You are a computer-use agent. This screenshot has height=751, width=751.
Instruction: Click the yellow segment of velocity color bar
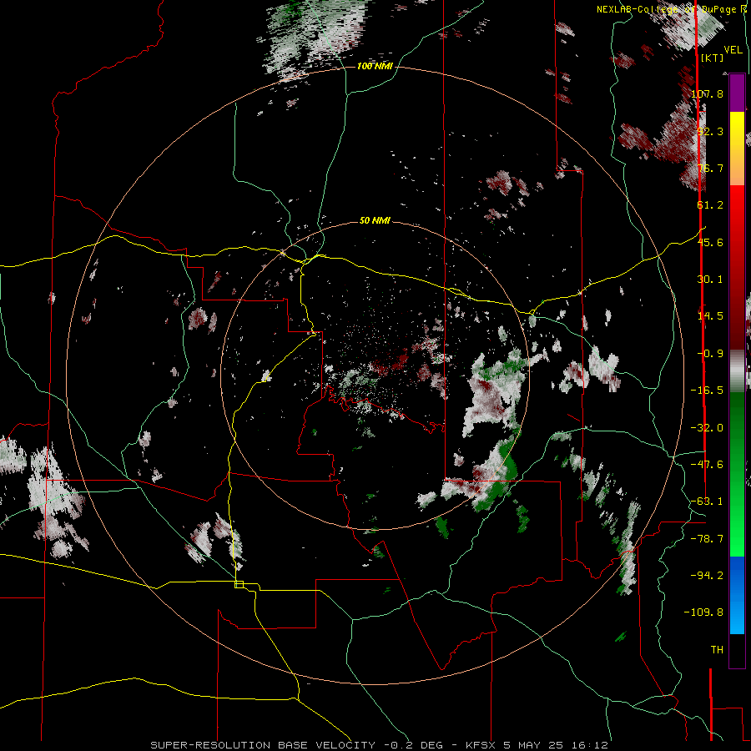737,129
